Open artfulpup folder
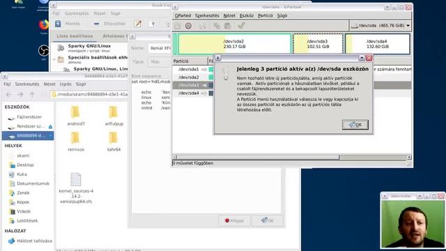 [x=114, y=116]
